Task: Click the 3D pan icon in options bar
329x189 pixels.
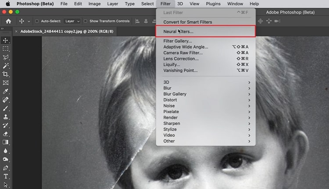Action: (261, 21)
